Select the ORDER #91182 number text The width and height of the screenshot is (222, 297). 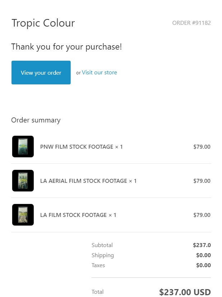point(191,23)
